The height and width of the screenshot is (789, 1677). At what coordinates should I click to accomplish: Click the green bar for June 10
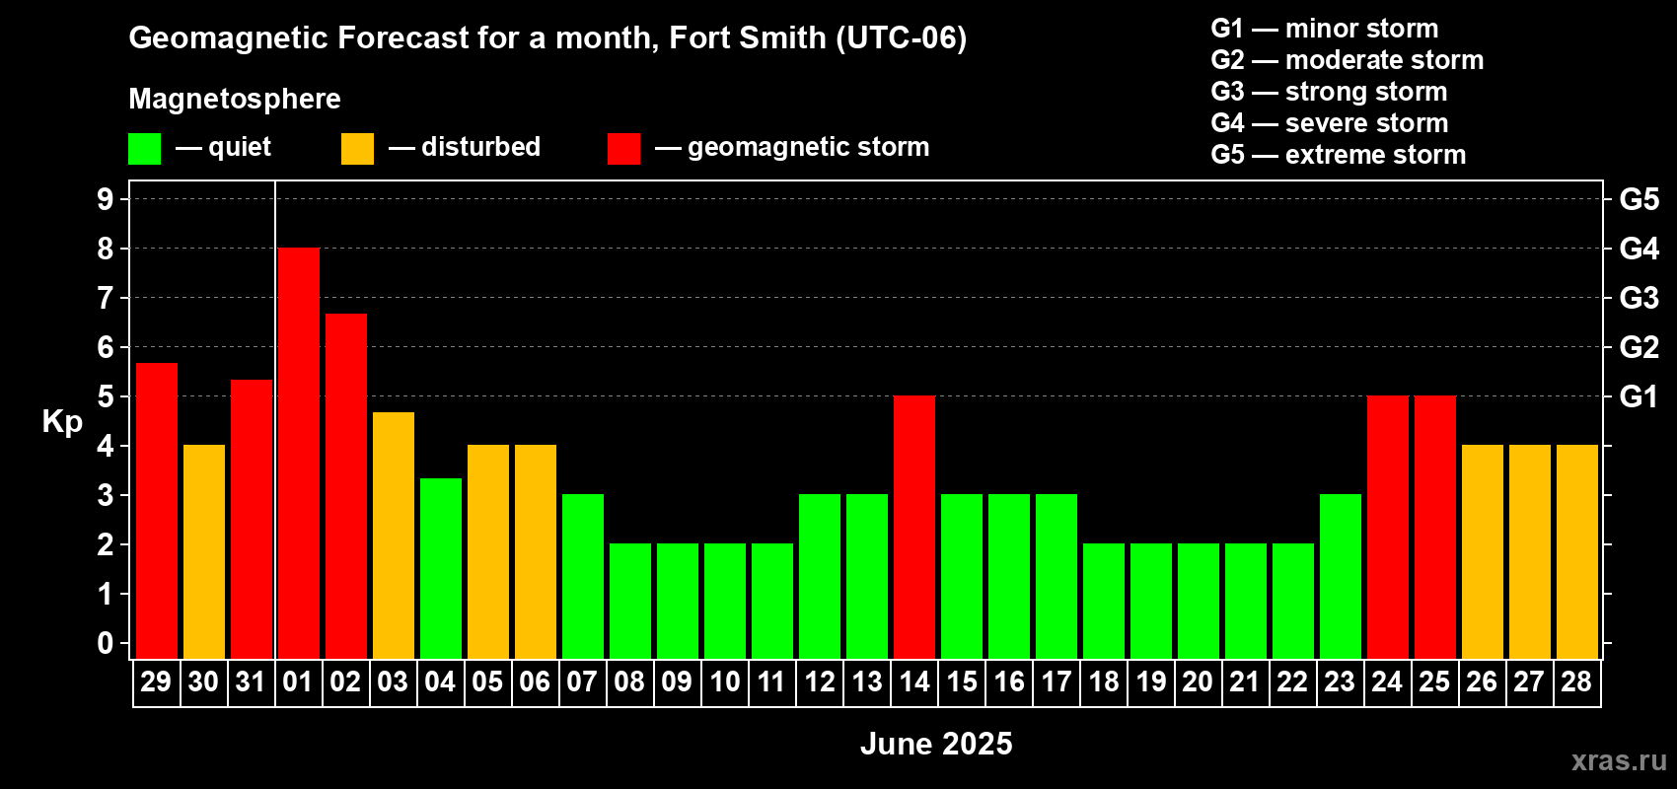coord(724,602)
